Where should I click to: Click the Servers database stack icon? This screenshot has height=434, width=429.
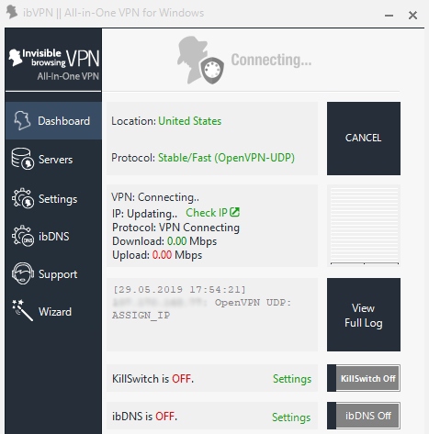(22, 159)
